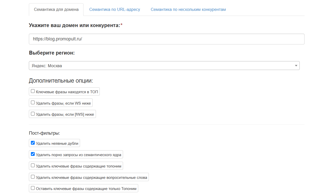The width and height of the screenshot is (322, 194).
Task: Open the Семантика по нескольким конкурентам tab
Action: (188, 10)
